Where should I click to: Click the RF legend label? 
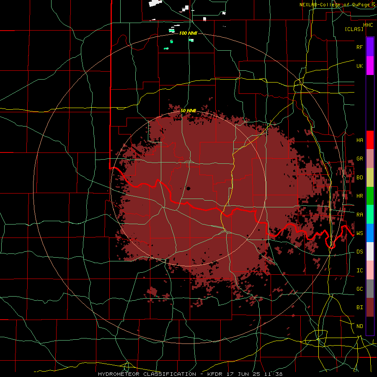pyautogui.click(x=359, y=47)
